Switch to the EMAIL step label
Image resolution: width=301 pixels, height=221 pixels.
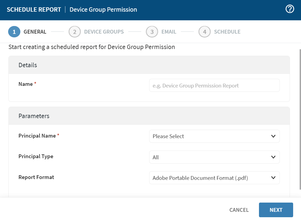(169, 32)
